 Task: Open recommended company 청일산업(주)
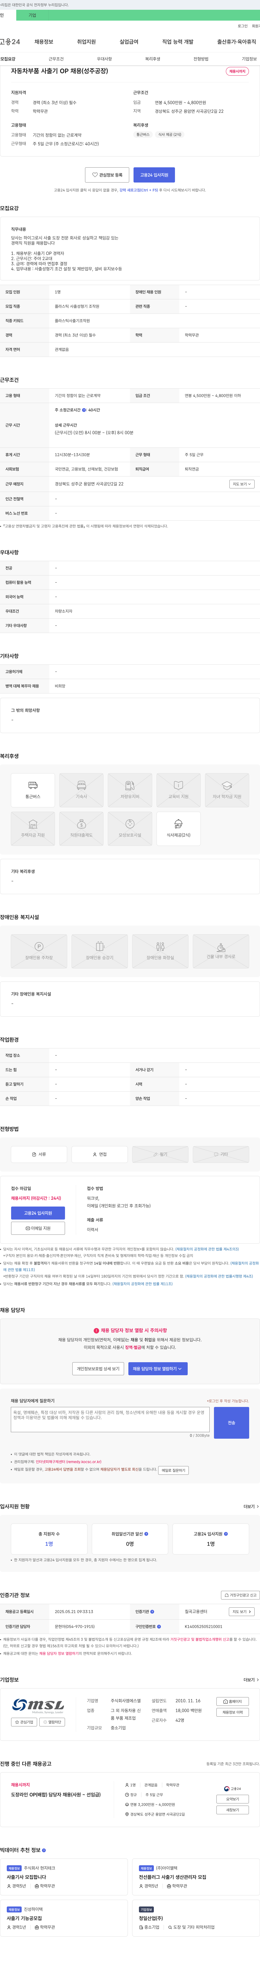[151, 1918]
